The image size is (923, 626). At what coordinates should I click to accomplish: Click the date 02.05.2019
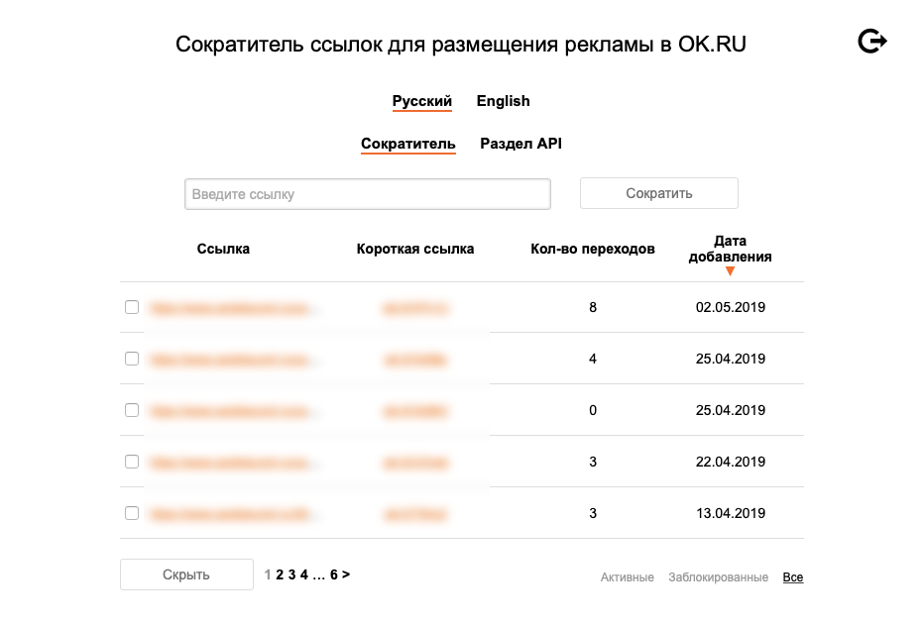pos(731,307)
